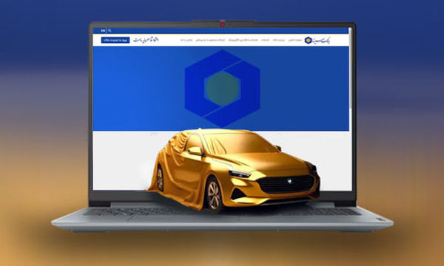
Task: Click the blue internet bank login button
Action: 115,40
